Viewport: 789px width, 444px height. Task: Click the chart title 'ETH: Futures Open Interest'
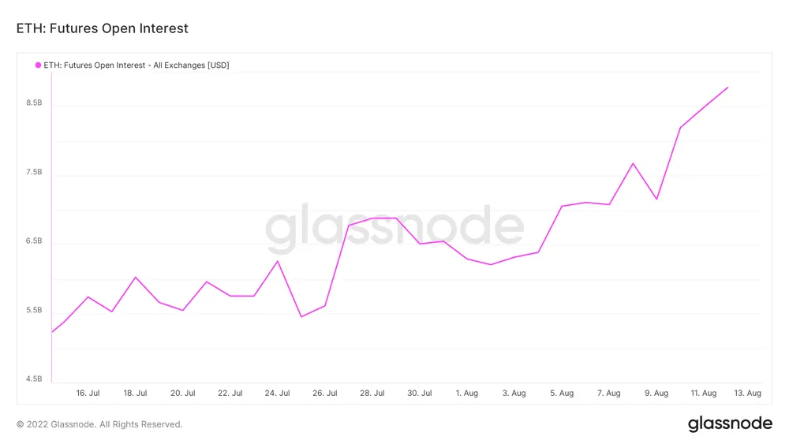pos(103,29)
